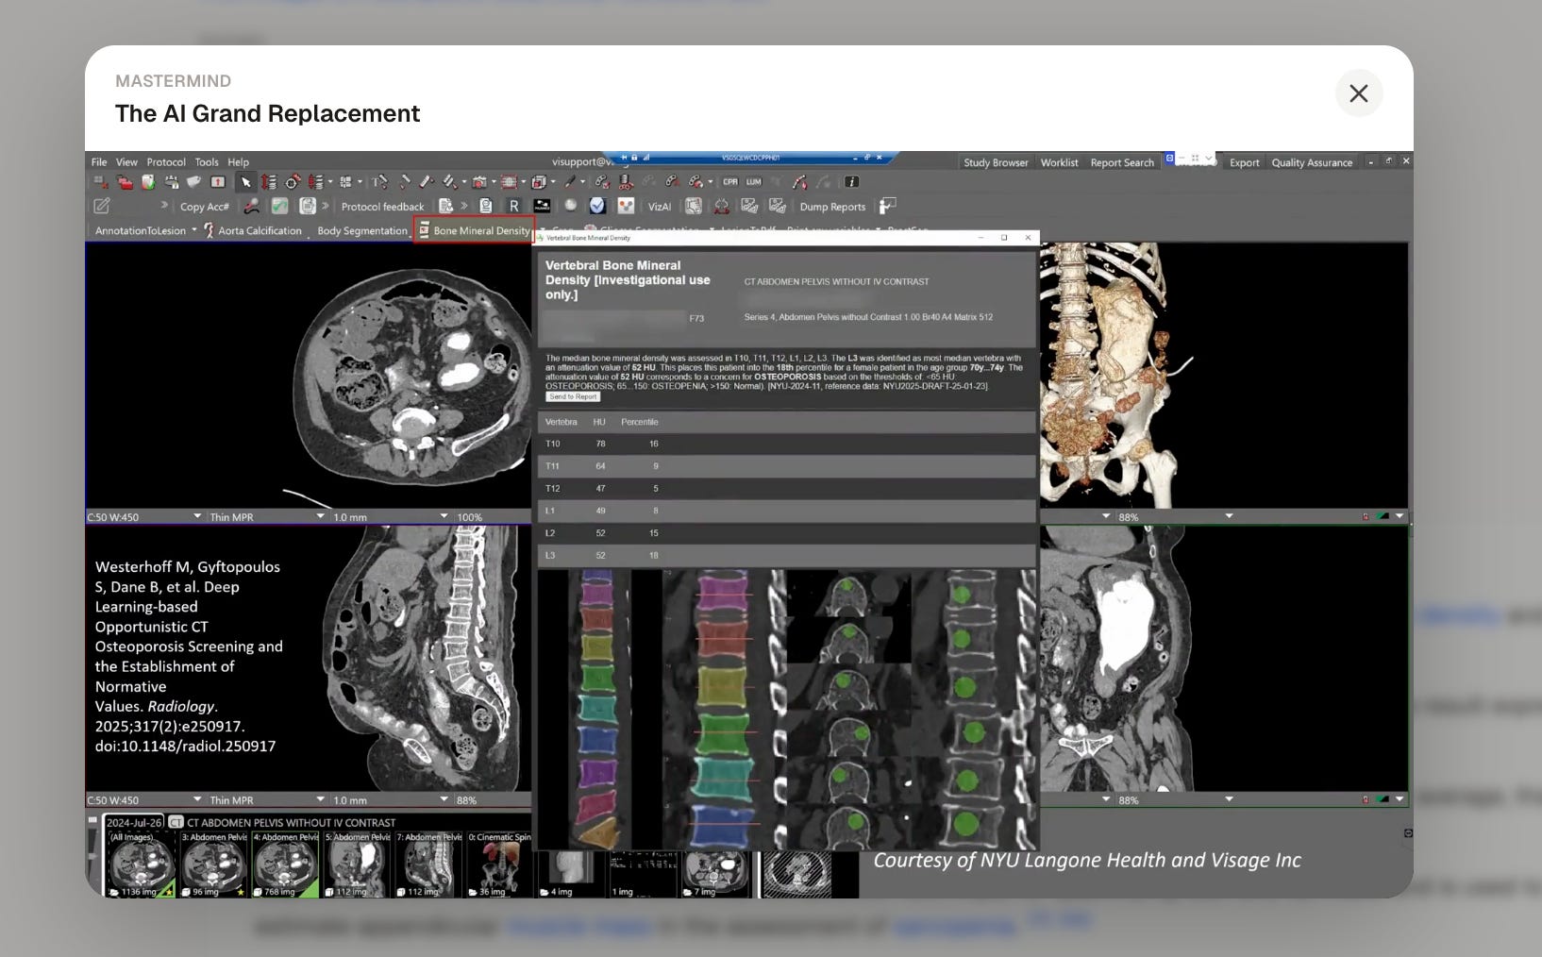Click the edit pencil note icon
This screenshot has height=957, width=1542.
tap(101, 206)
